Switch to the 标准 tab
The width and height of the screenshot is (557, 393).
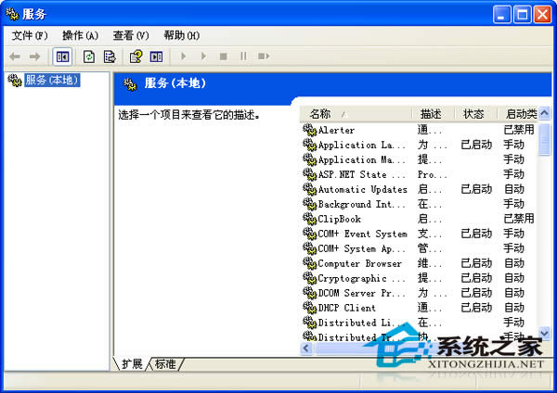[166, 364]
